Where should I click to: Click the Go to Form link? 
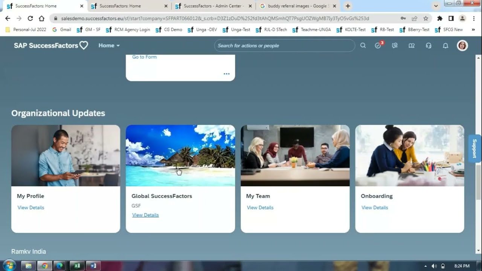click(144, 57)
